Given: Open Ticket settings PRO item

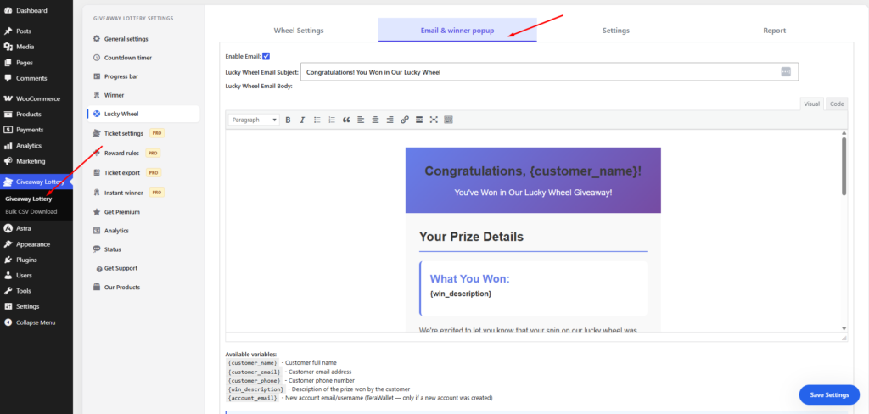Looking at the screenshot, I should point(143,133).
